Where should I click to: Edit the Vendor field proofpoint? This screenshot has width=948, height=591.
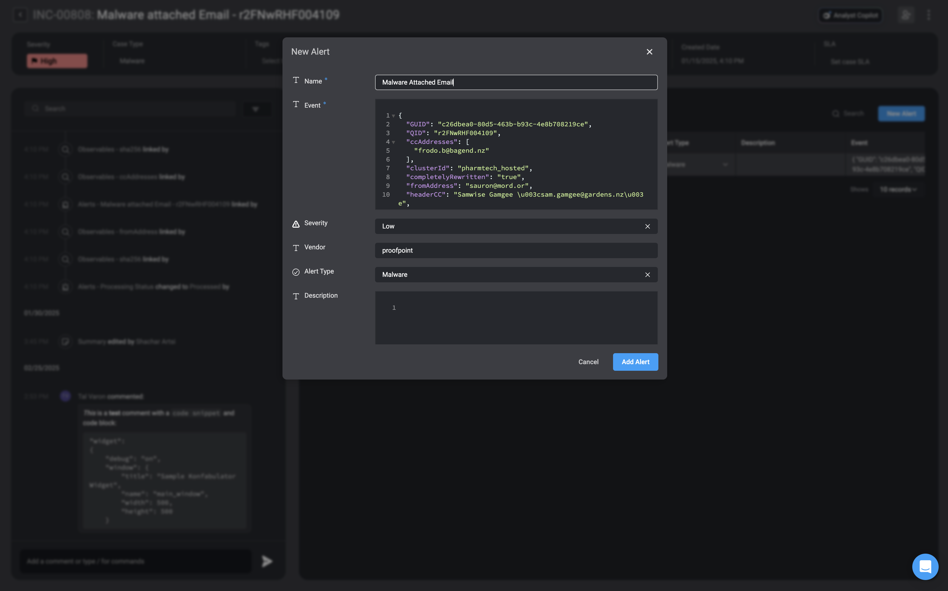pyautogui.click(x=516, y=250)
